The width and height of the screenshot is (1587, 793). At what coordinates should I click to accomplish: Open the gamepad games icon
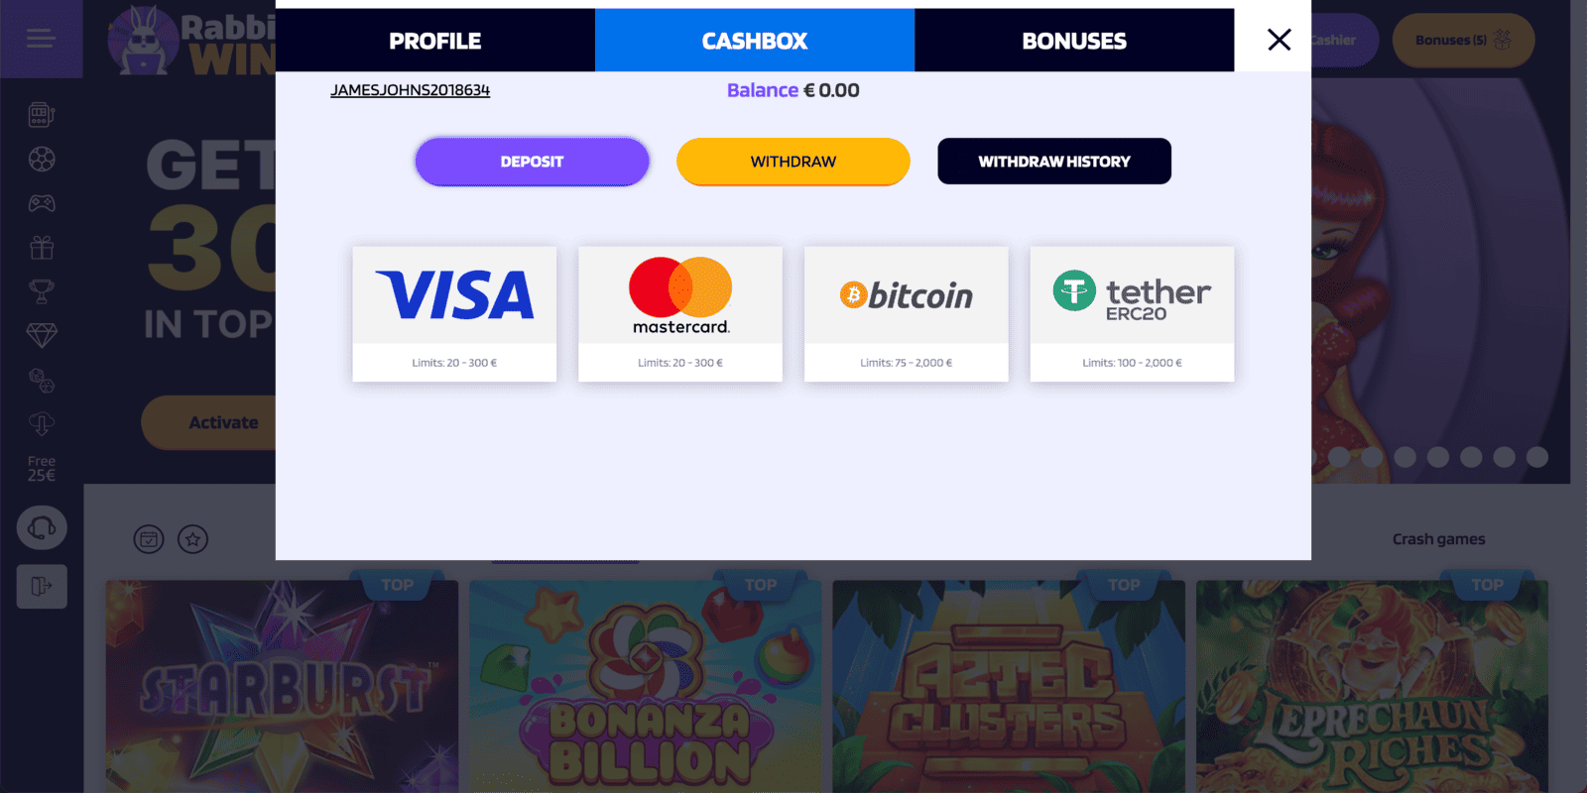tap(41, 203)
